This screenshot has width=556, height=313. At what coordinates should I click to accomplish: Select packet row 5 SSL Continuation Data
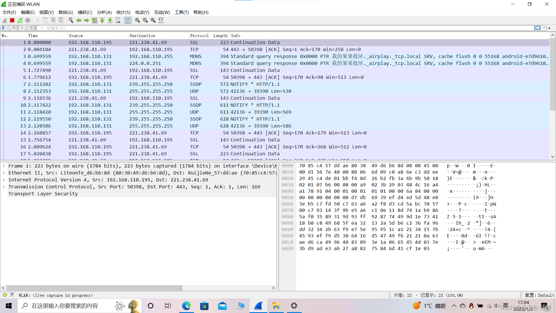(153, 70)
